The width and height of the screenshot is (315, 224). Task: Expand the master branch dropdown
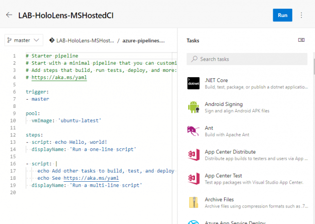24,40
